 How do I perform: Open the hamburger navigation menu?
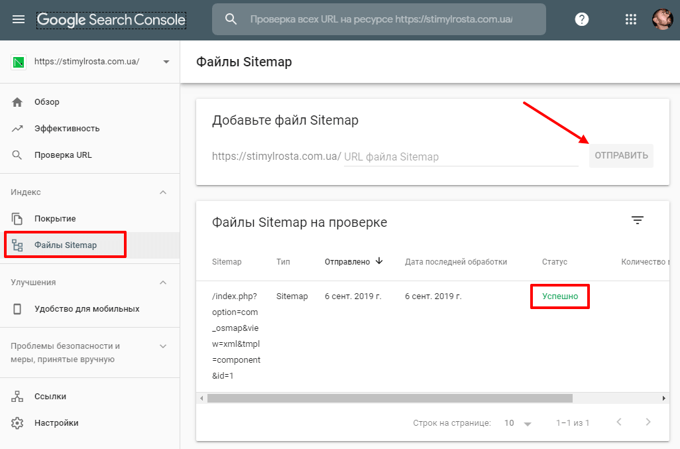18,19
